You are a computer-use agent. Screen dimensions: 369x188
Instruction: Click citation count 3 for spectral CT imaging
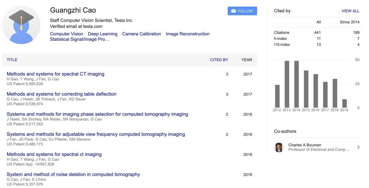click(227, 74)
